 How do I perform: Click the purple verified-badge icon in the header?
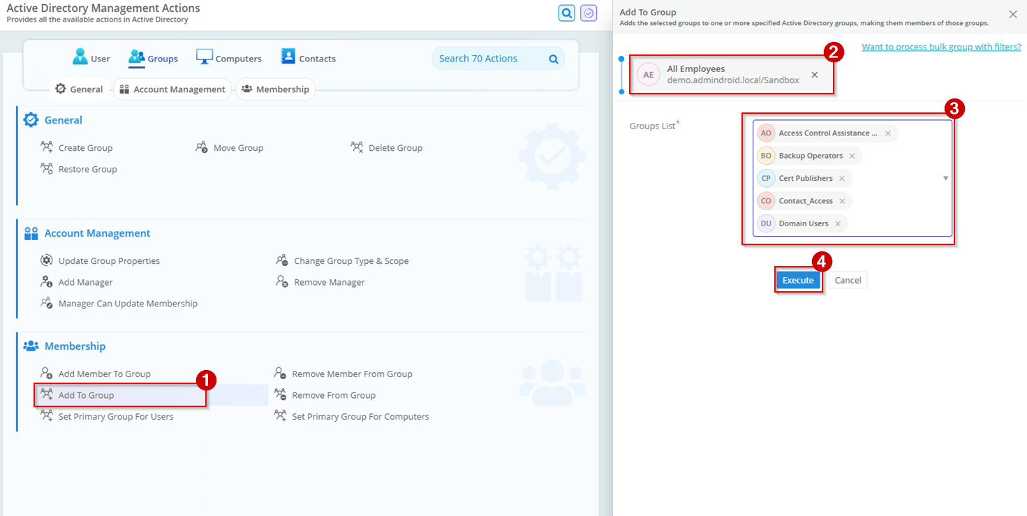(588, 13)
